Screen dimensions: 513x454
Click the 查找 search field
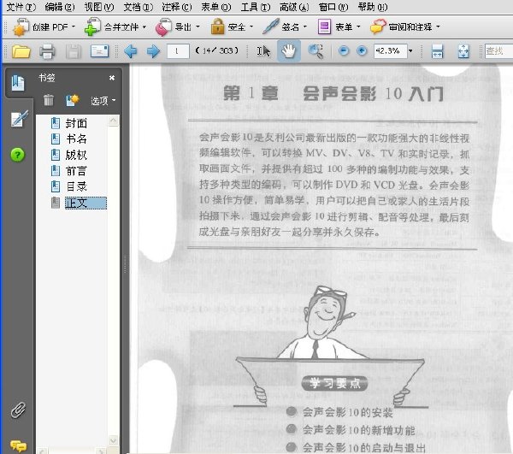[498, 51]
